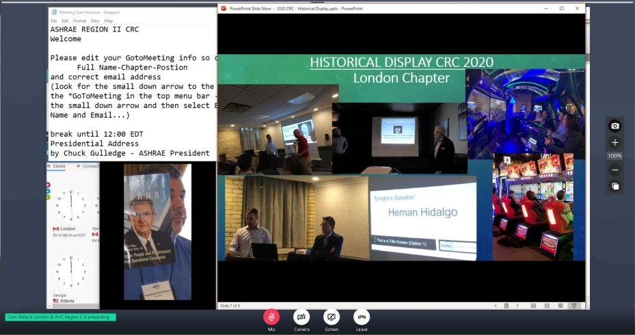Switch to Normal view in PowerPoint
The image size is (635, 335).
533,306
